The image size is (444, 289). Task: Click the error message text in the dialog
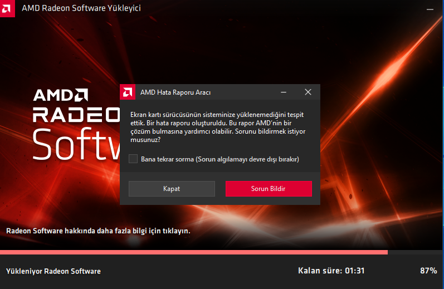click(x=218, y=127)
